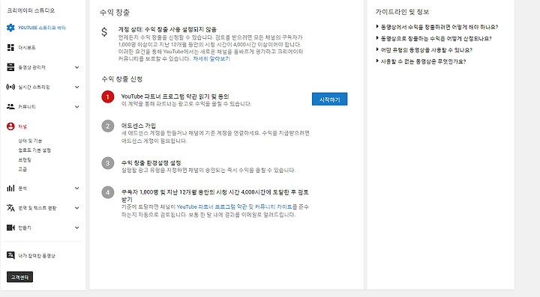Open the 만들기 camera icon
The image size is (540, 297).
coord(10,227)
